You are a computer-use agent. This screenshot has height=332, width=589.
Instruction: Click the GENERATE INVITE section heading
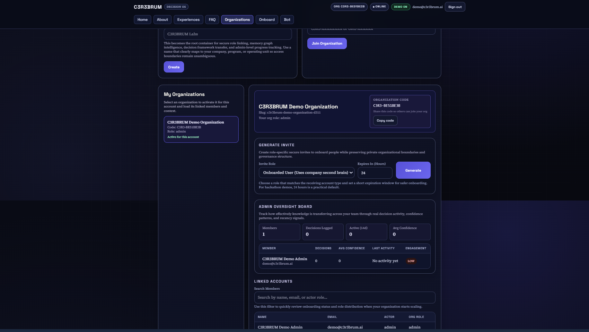[277, 145]
